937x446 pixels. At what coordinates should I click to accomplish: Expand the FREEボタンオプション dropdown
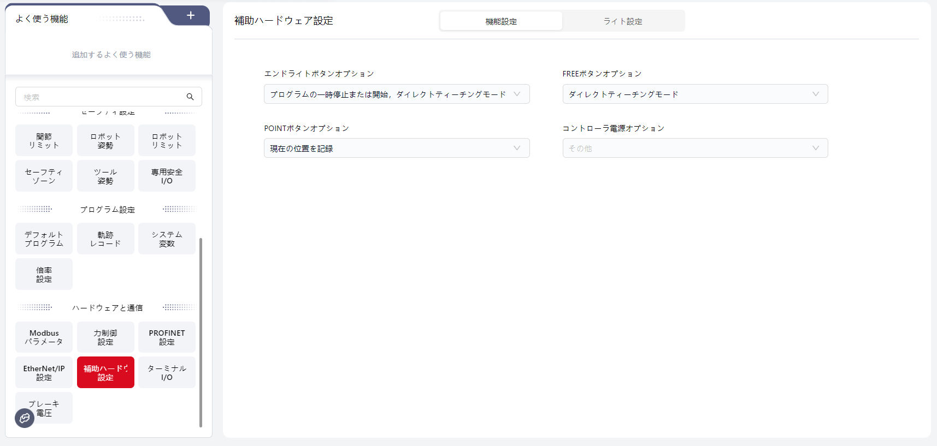[695, 94]
